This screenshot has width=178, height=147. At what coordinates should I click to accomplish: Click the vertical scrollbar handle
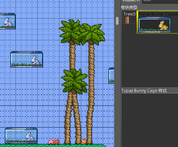(x=117, y=21)
